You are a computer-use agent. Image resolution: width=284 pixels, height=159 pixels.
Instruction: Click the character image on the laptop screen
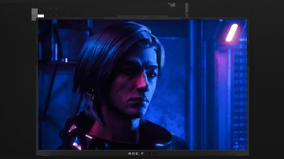(143, 84)
